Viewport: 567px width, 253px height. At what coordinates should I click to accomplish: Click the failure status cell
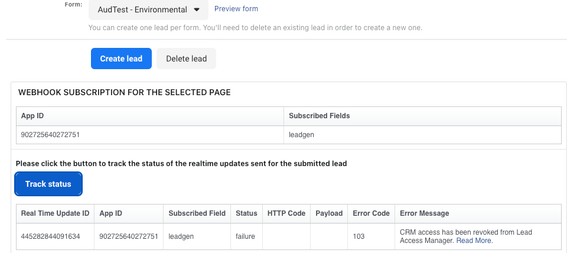(245, 236)
